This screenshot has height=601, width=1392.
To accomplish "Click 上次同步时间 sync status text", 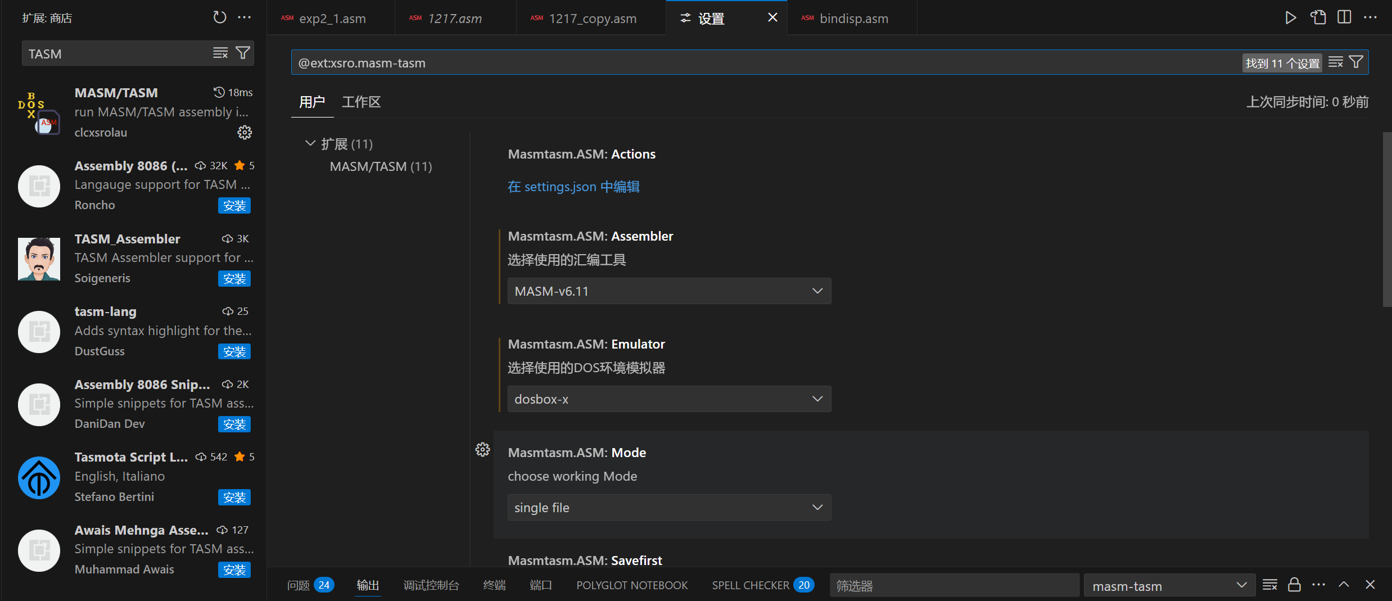I will coord(1307,102).
